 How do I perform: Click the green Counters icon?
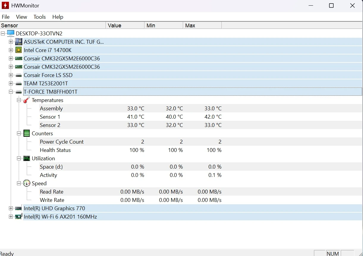tap(27, 134)
